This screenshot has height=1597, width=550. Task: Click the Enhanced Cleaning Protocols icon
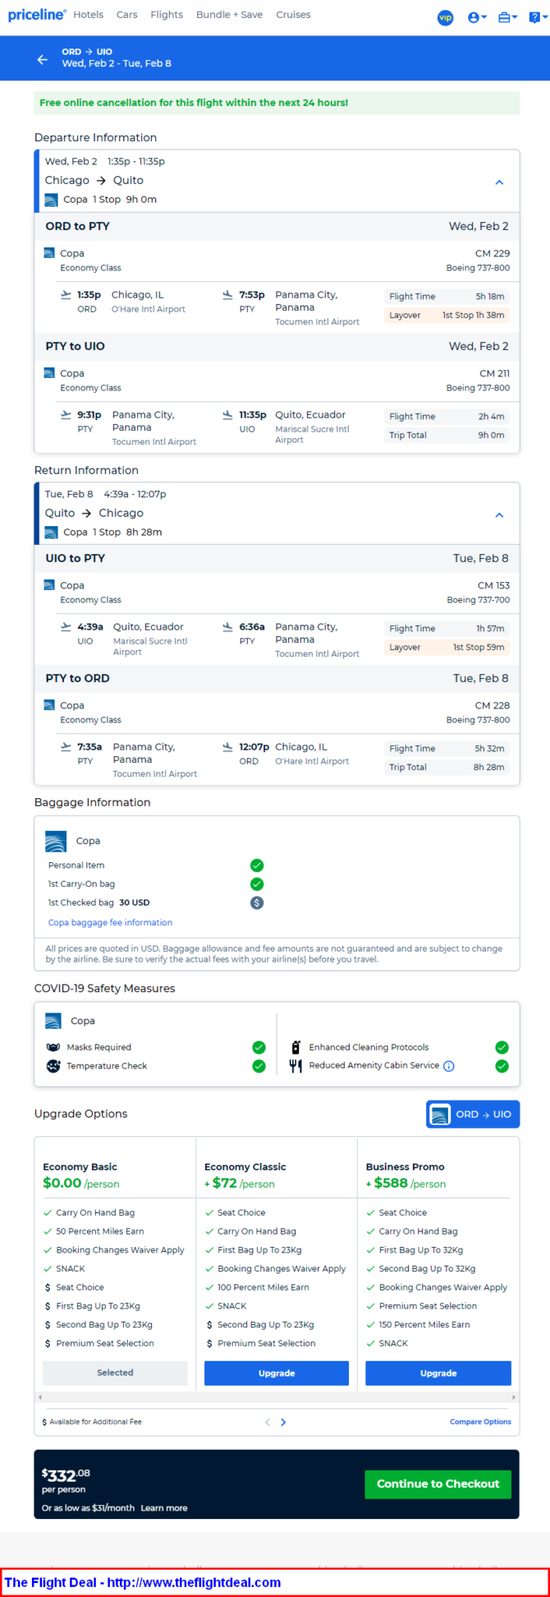coord(296,1047)
